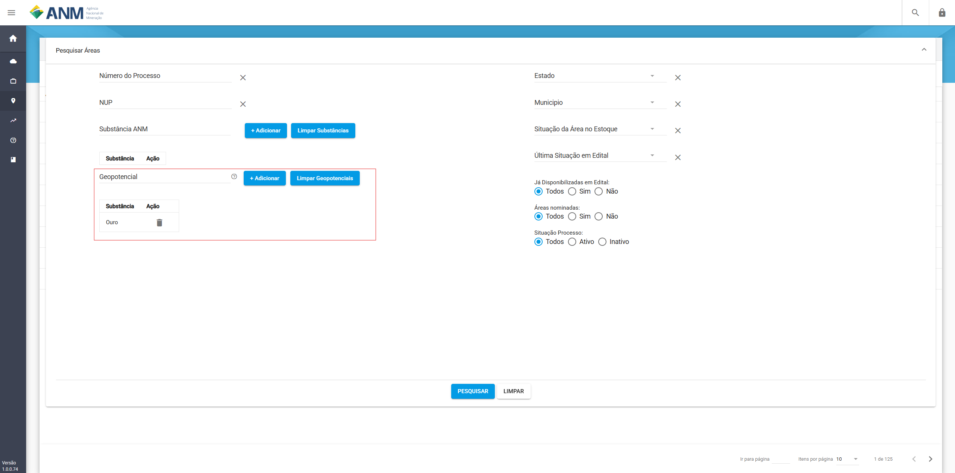Choose Ativo for Situação Processo

click(572, 242)
